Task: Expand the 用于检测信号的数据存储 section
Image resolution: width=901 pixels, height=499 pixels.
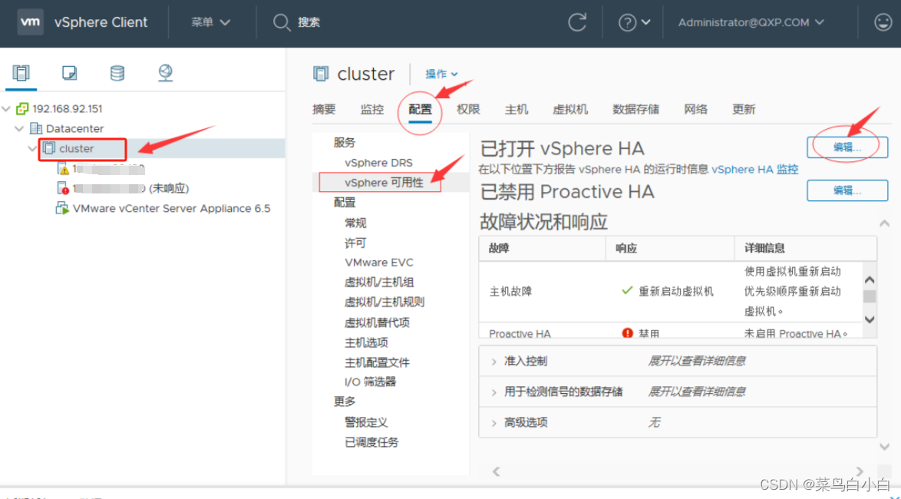Action: tap(493, 392)
